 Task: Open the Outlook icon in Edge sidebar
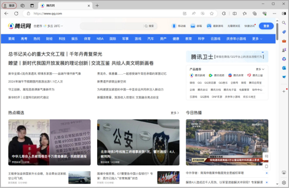(x=284, y=68)
